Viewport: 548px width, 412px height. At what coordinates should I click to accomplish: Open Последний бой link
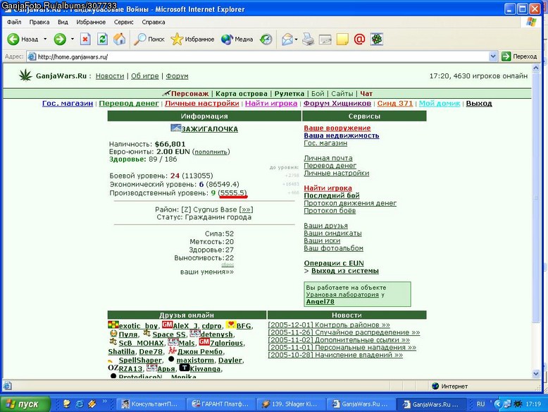coord(332,195)
